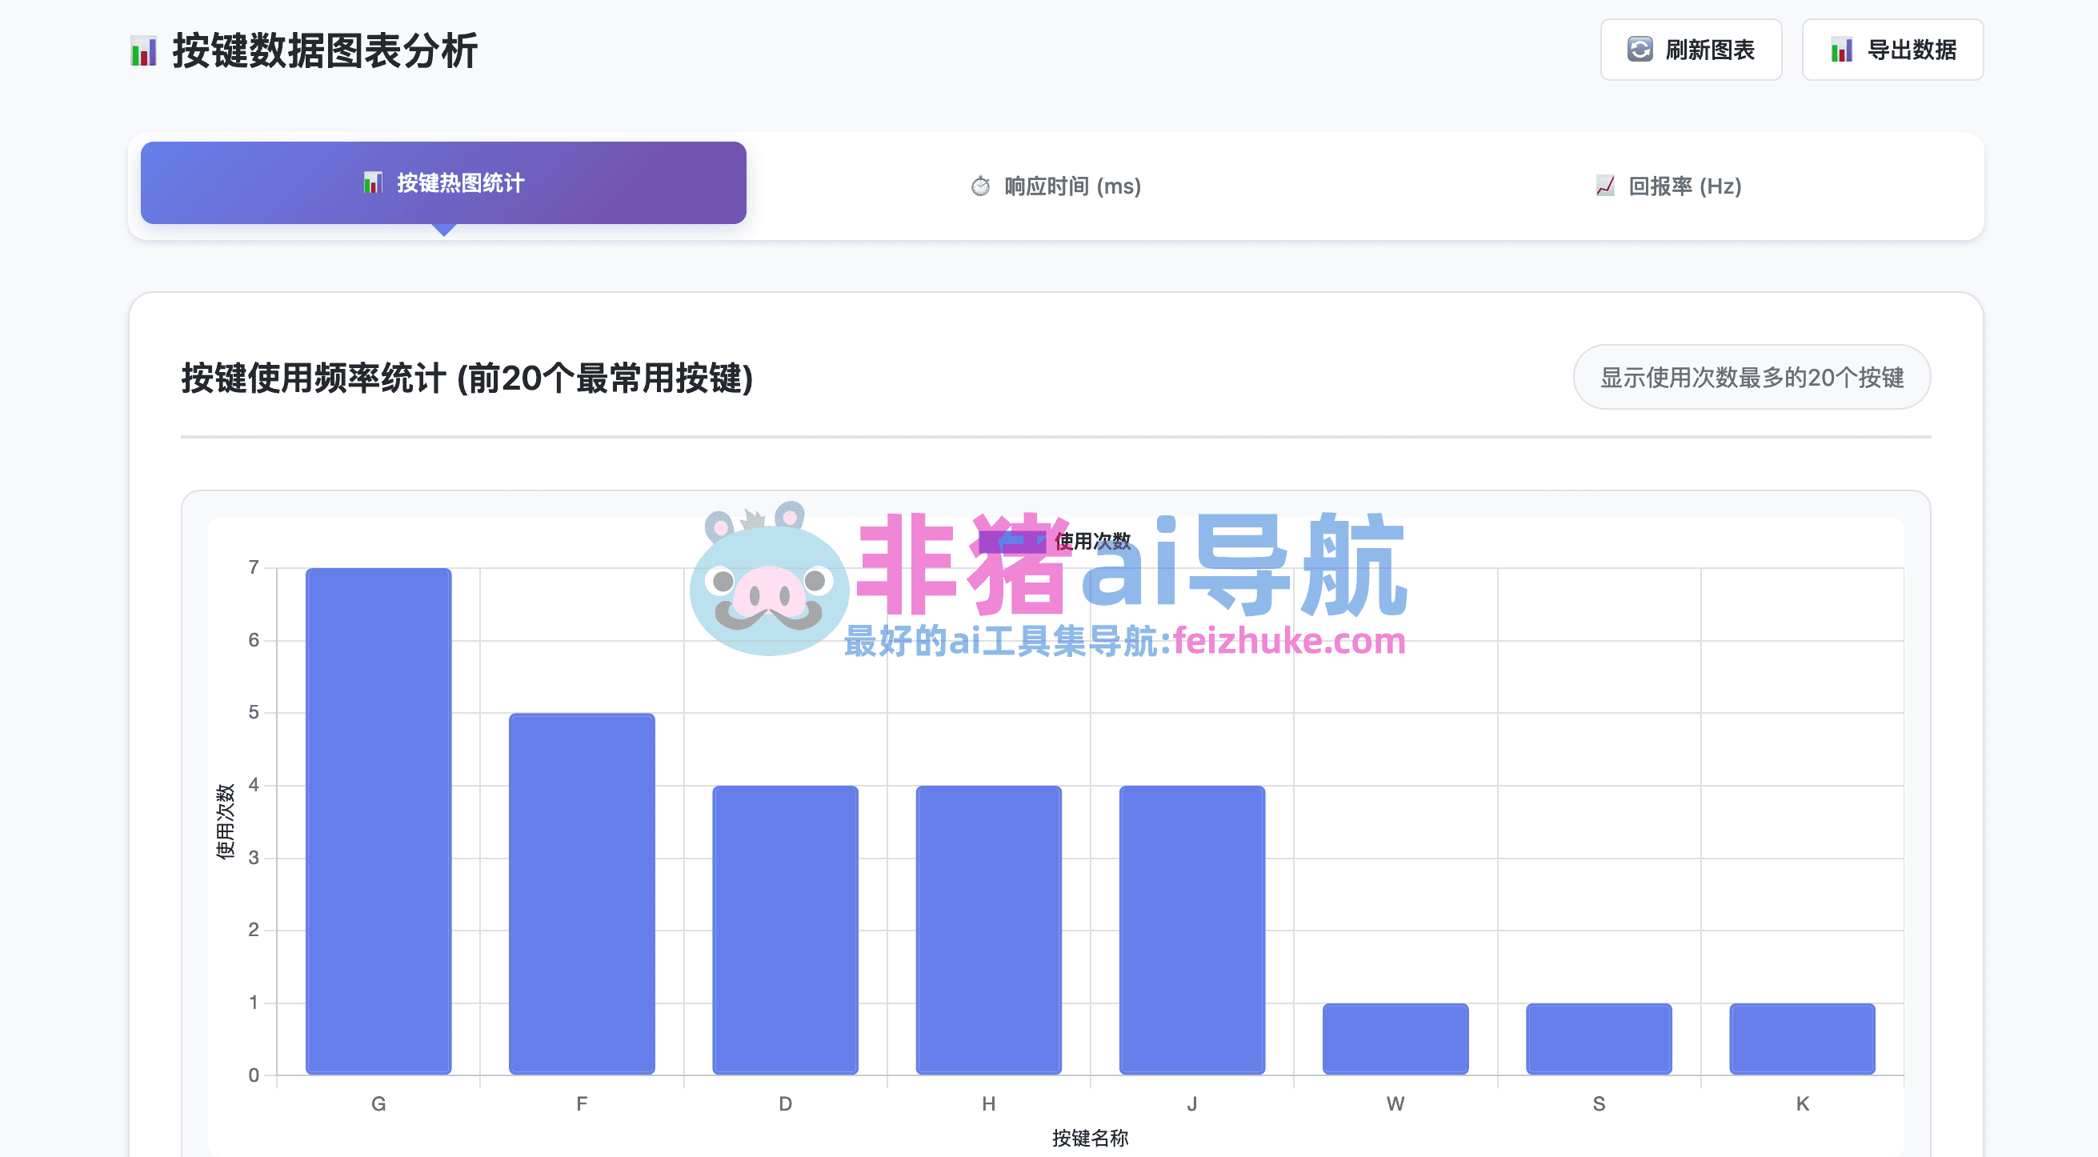
Task: Click the line chart icon beside 回报率
Action: point(1604,186)
